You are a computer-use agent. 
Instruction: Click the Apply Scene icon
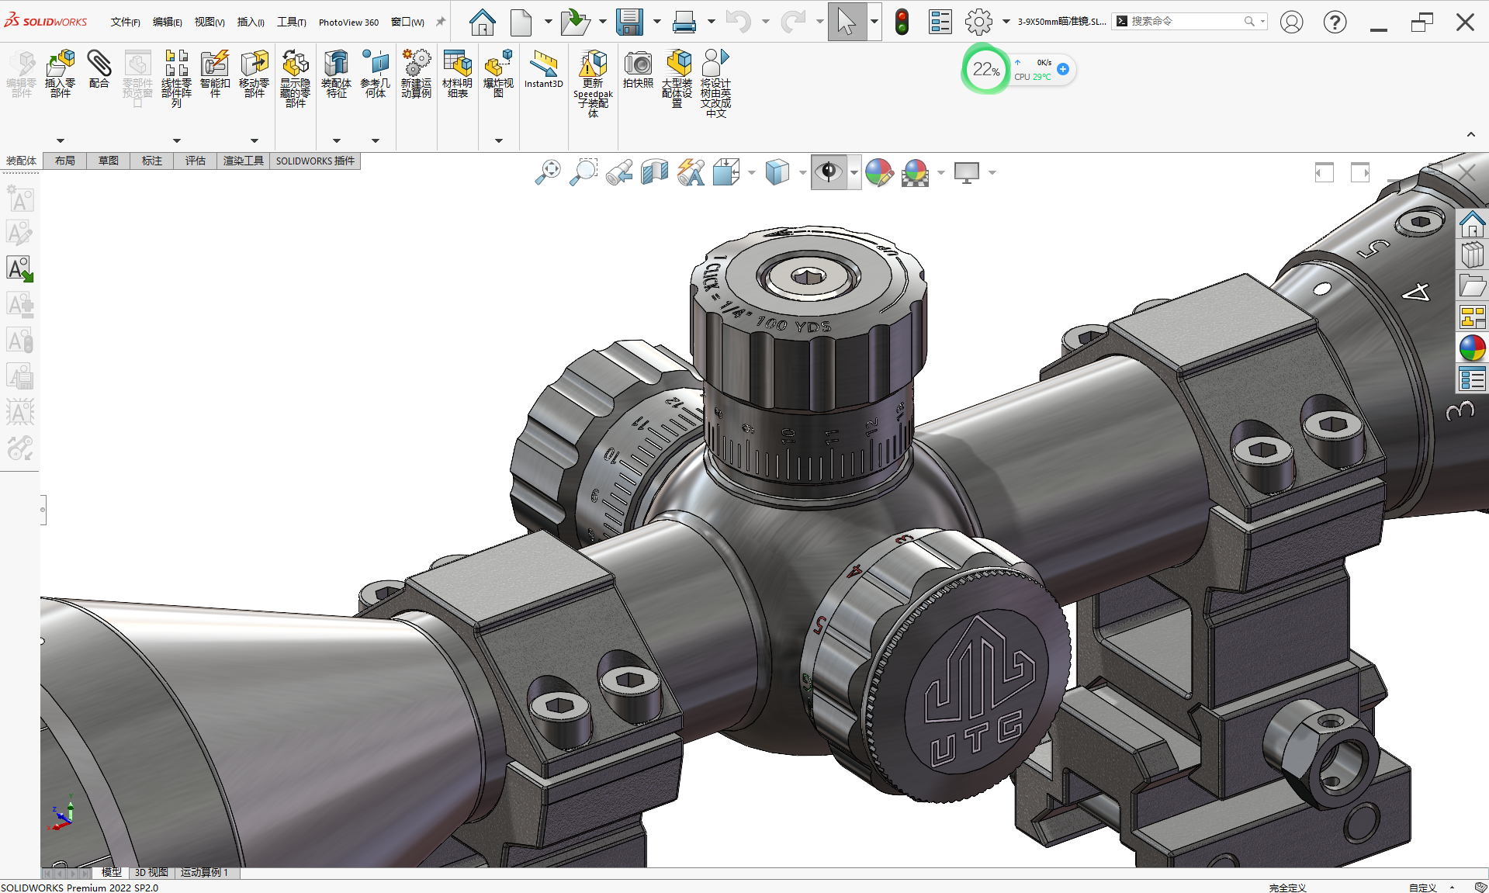point(916,172)
